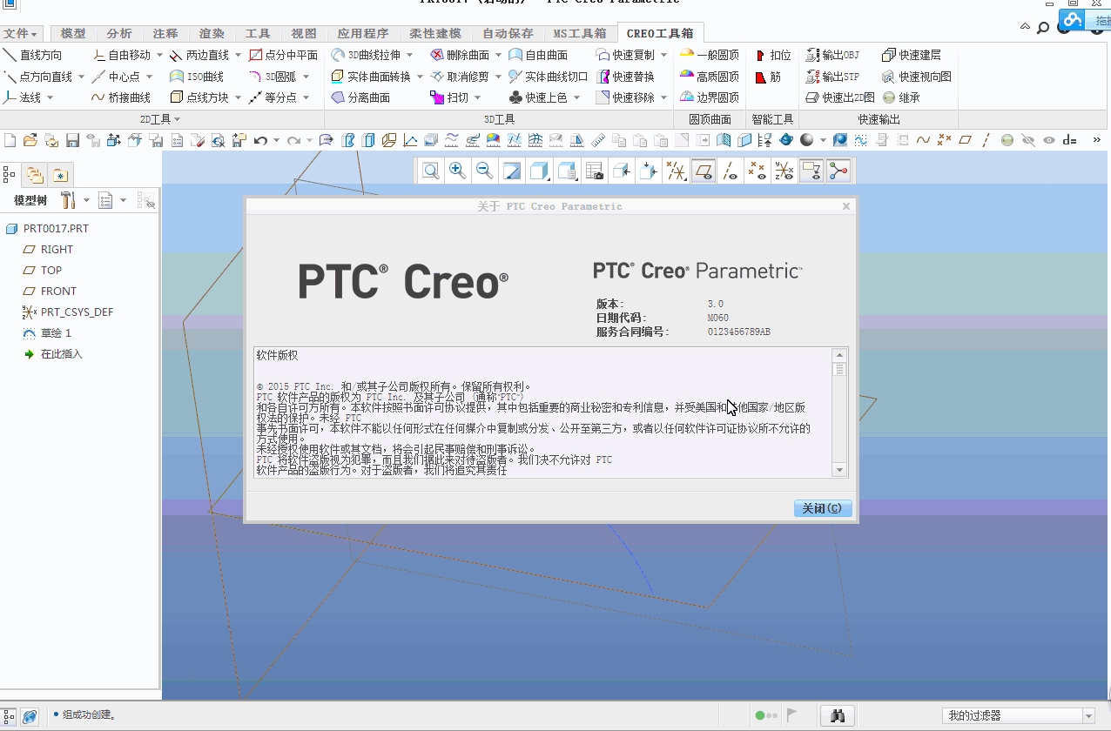
Task: Click the 快速建层 quick layer tool
Action: click(912, 55)
